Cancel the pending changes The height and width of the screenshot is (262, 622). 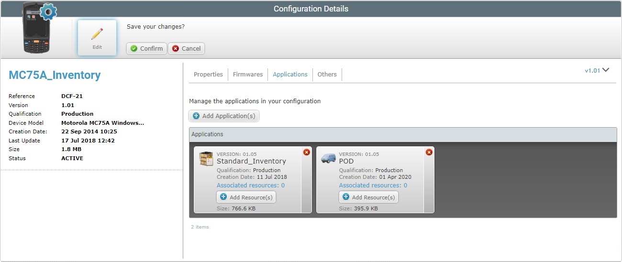(x=186, y=48)
